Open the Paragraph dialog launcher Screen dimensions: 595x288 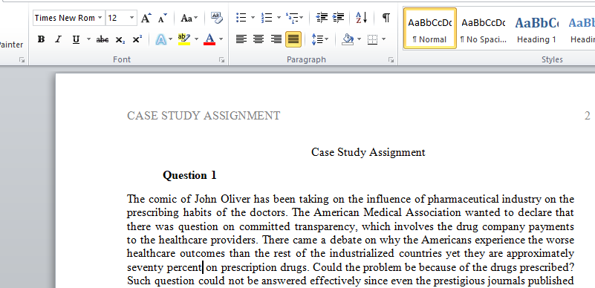point(391,60)
